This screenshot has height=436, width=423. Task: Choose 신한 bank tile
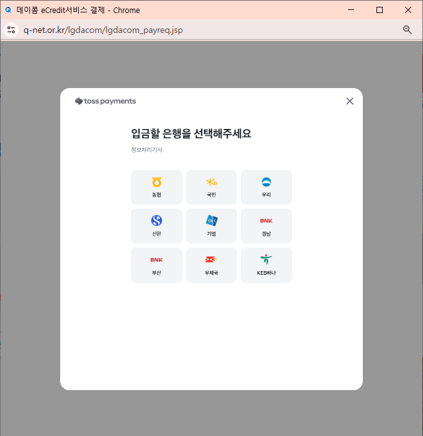pyautogui.click(x=156, y=226)
